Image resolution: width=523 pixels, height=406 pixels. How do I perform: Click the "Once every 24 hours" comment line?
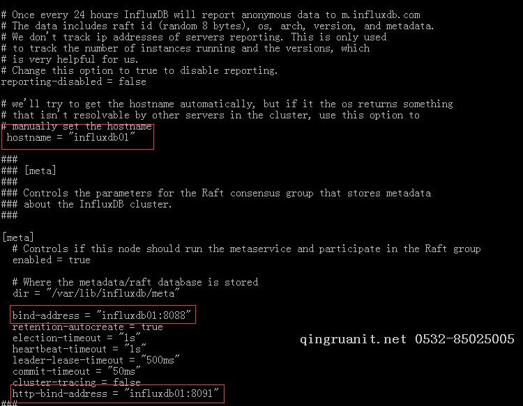pyautogui.click(x=211, y=15)
